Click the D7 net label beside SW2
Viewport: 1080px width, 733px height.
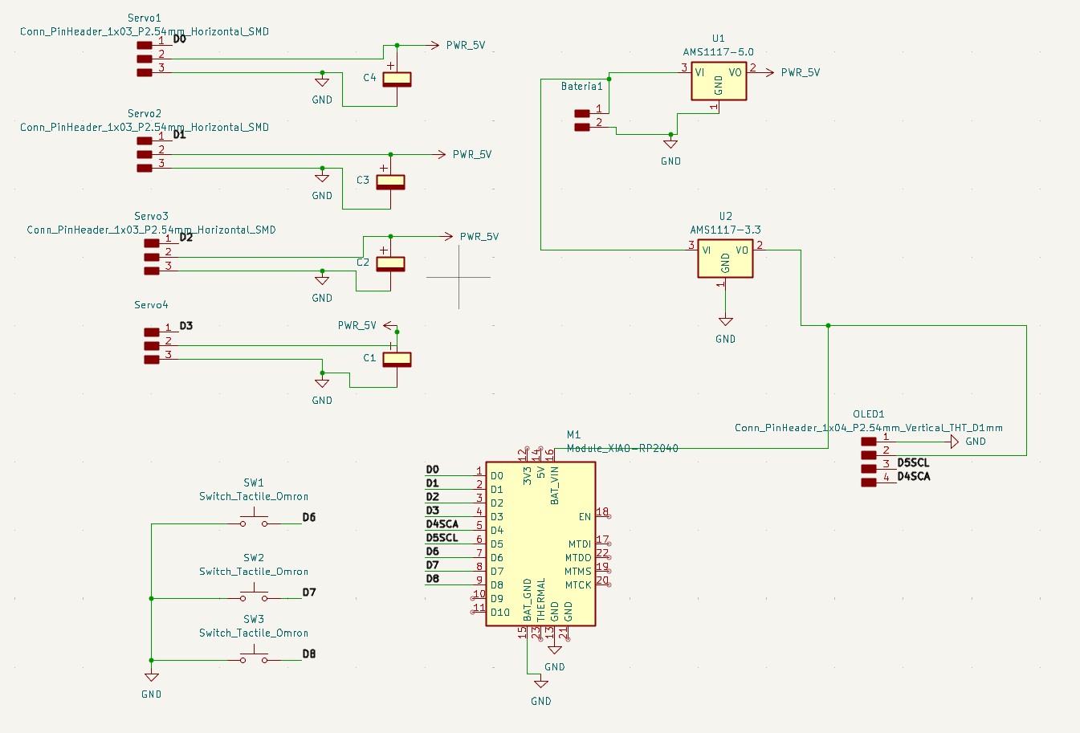coord(309,592)
